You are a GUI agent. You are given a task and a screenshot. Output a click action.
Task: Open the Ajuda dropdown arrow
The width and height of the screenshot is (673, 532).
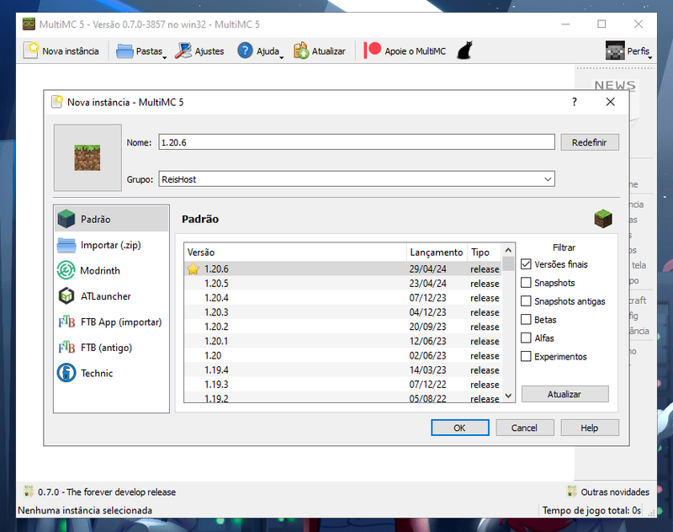(x=282, y=57)
